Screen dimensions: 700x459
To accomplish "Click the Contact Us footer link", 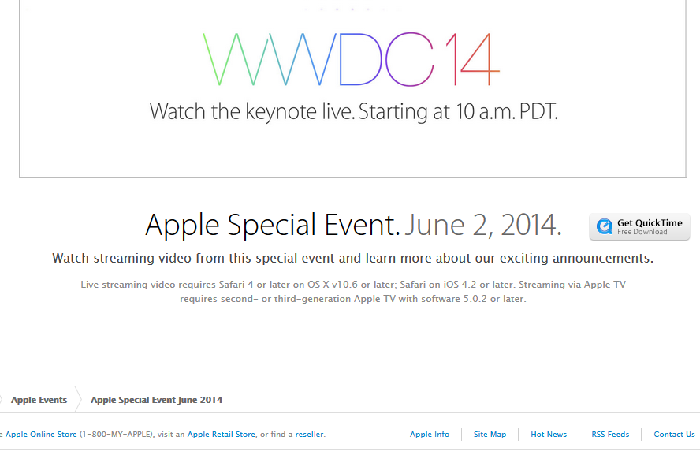I will (x=674, y=434).
